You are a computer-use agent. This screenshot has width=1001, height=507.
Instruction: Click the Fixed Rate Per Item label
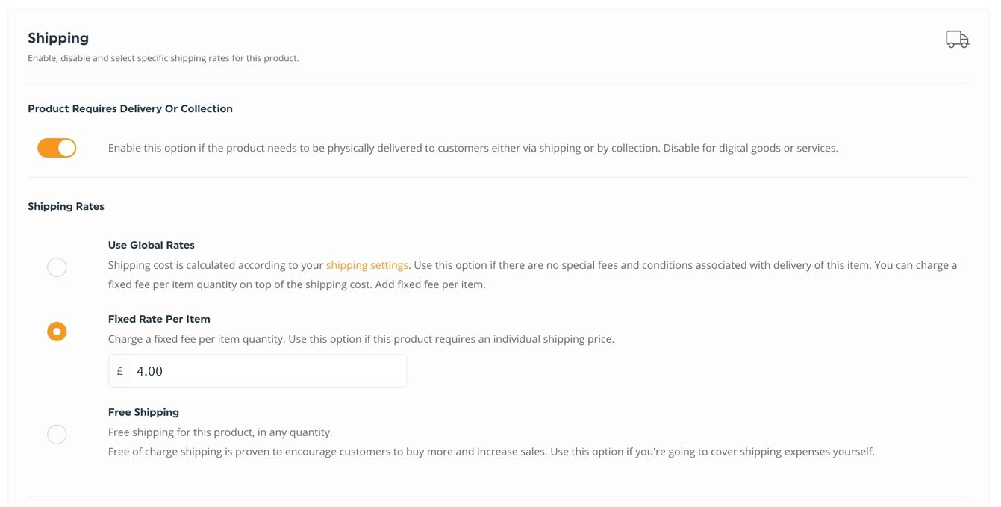click(159, 319)
